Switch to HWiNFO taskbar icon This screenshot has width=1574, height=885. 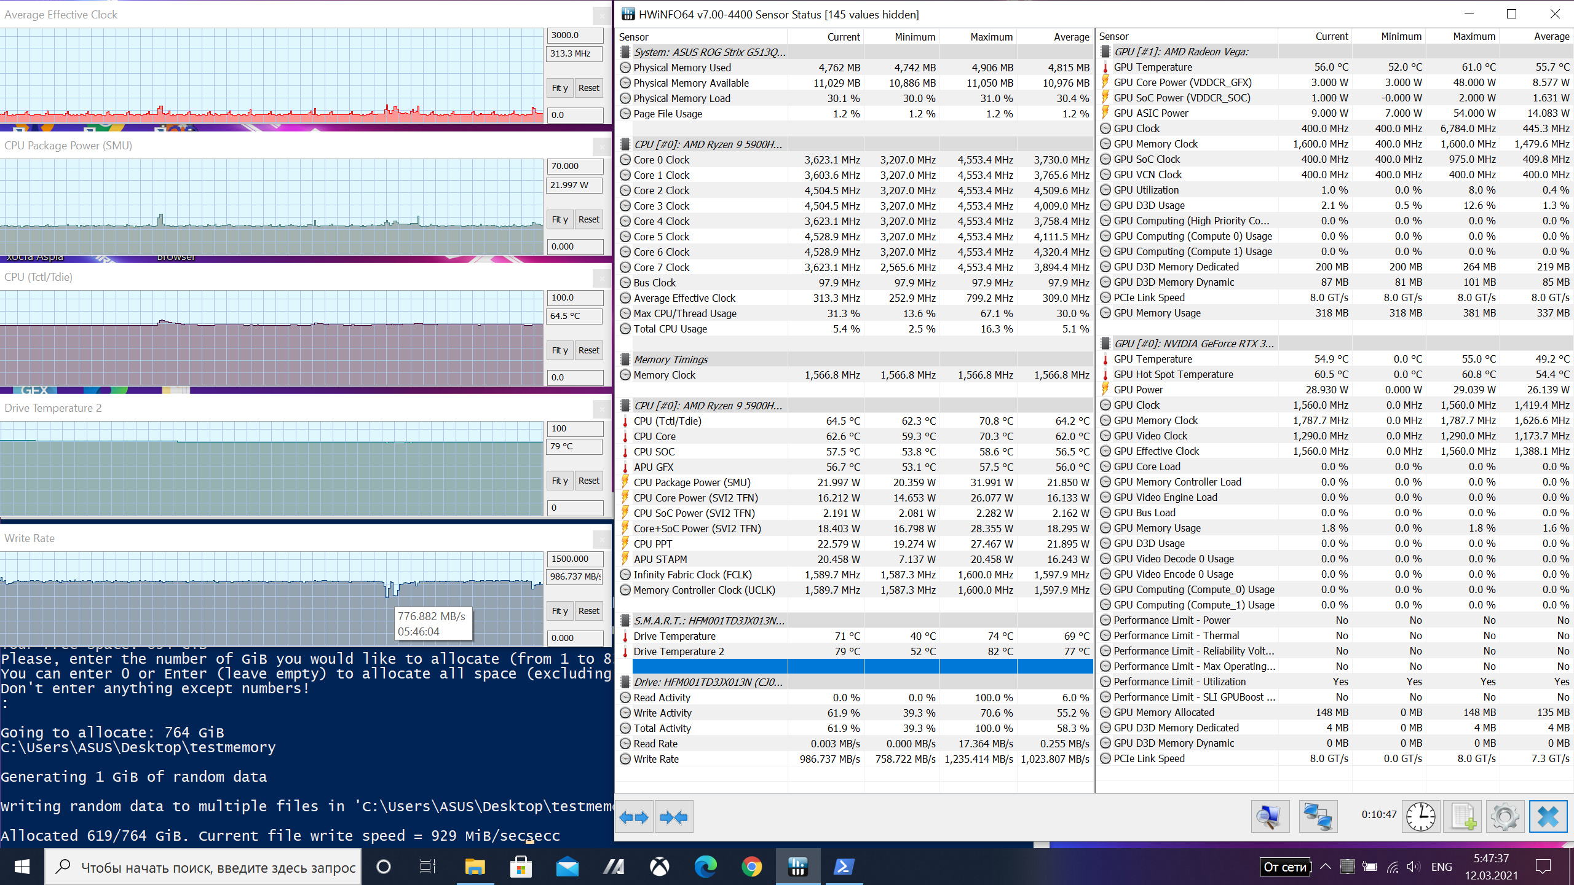797,867
